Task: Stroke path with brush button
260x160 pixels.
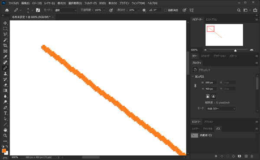Action: point(222,156)
